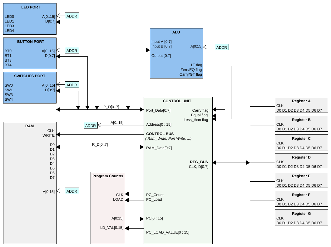Screen dimensions: 331x247
Task: Select the ADDR tag beside BUTTON PORT
Action: [x=72, y=51]
